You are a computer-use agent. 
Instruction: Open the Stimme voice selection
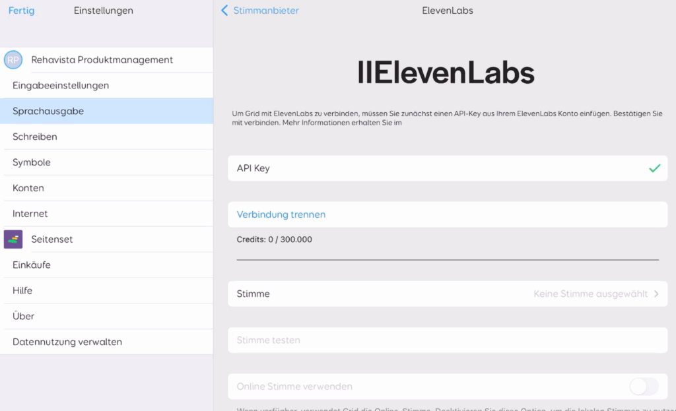pyautogui.click(x=448, y=294)
